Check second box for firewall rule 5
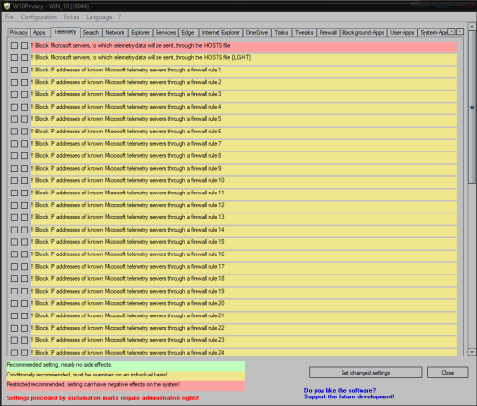Image resolution: width=477 pixels, height=406 pixels. click(25, 119)
